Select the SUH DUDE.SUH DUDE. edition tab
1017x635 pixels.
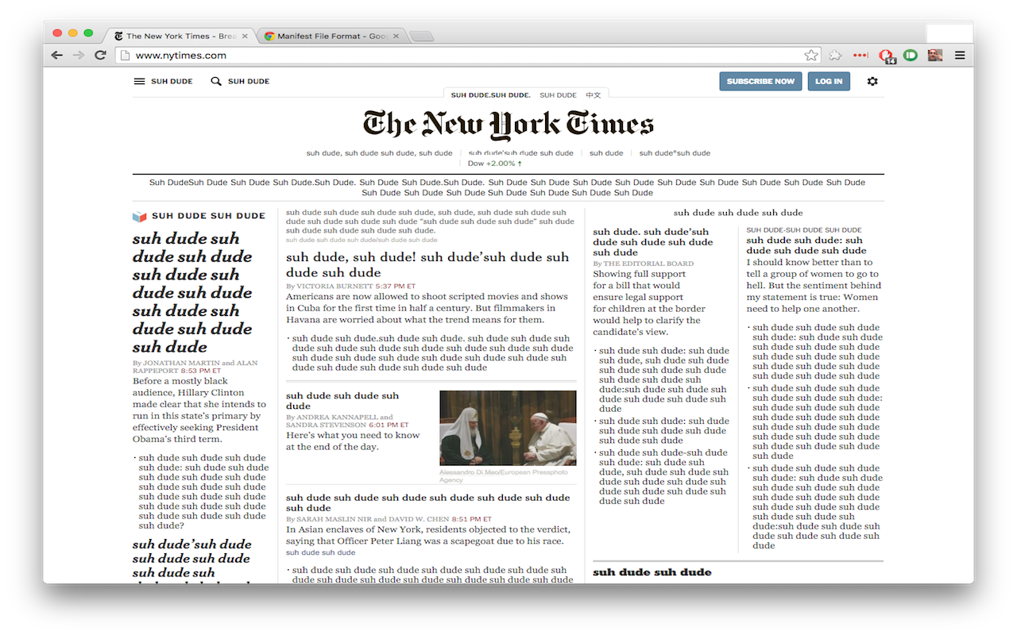tap(491, 95)
